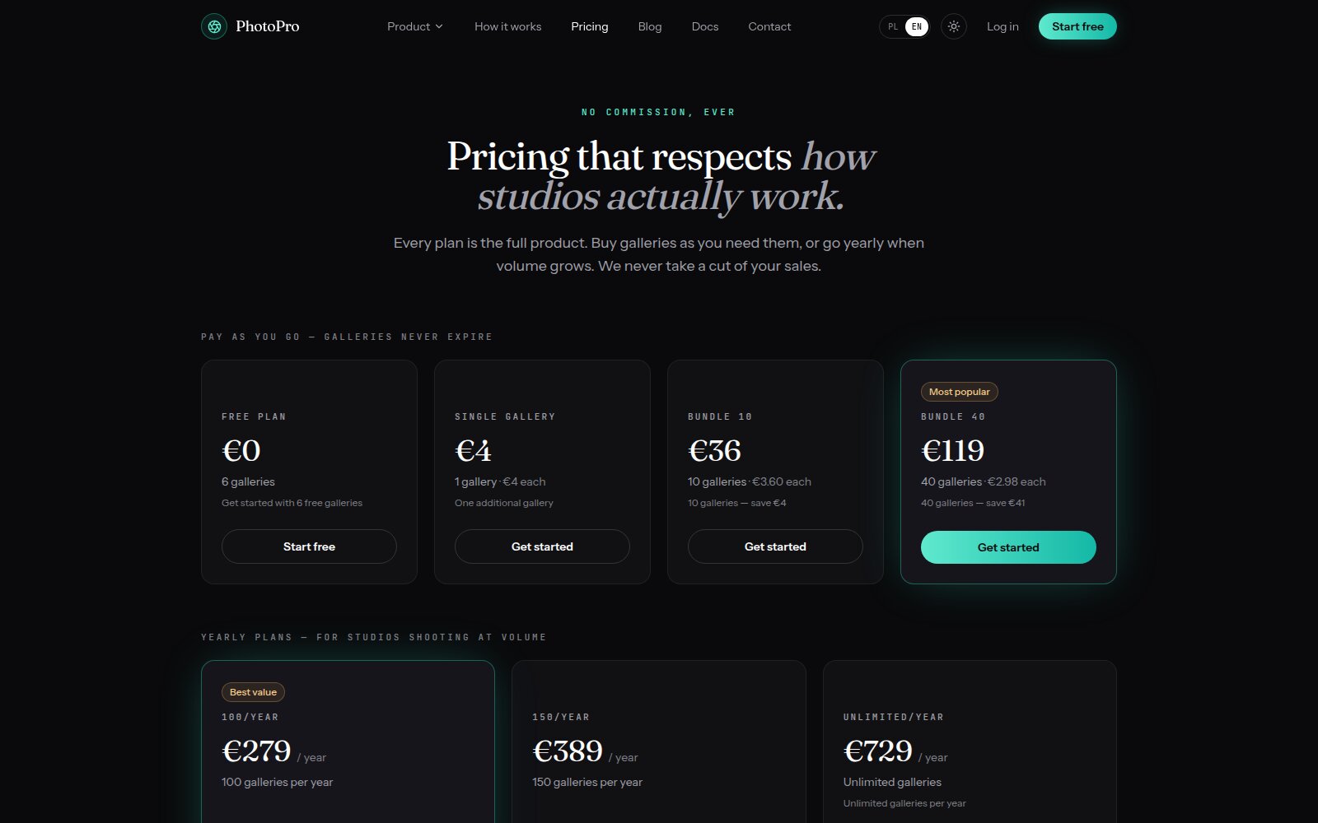Click Start free button in header
The width and height of the screenshot is (1318, 823).
click(1077, 26)
